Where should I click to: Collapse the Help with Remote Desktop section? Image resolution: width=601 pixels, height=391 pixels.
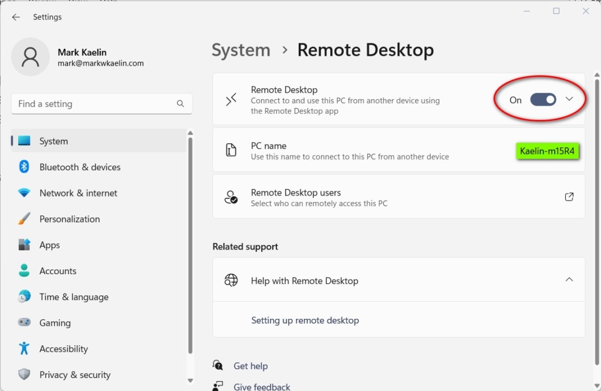569,280
